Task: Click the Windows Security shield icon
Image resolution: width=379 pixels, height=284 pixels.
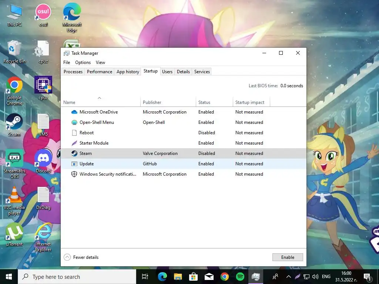Action: [74, 174]
